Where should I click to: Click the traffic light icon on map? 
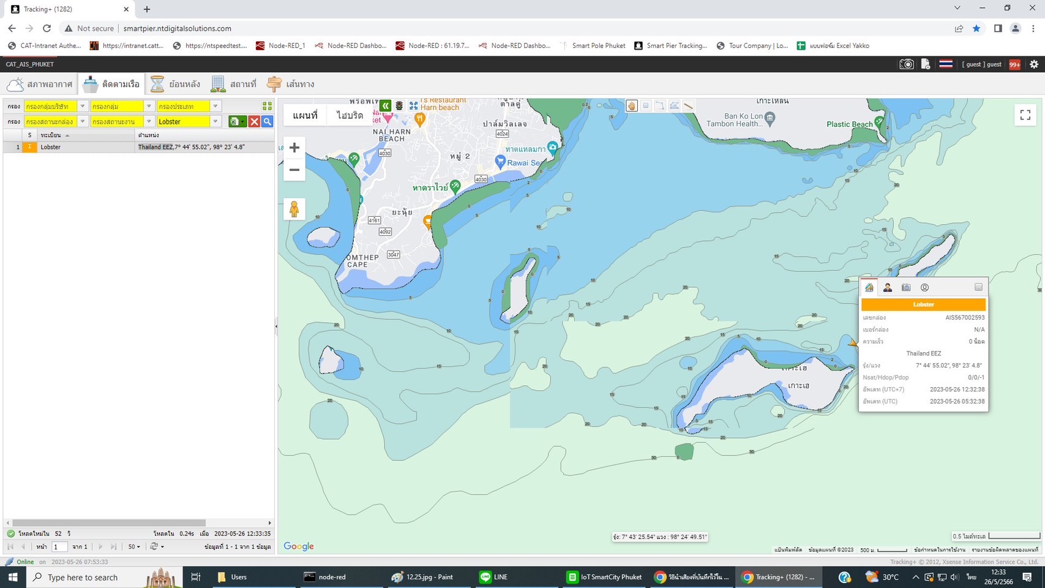399,106
